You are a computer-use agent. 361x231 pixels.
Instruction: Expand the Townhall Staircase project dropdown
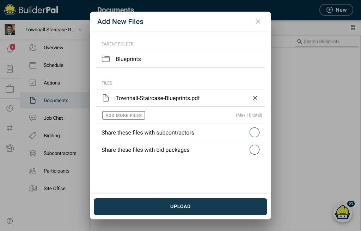coord(80,30)
